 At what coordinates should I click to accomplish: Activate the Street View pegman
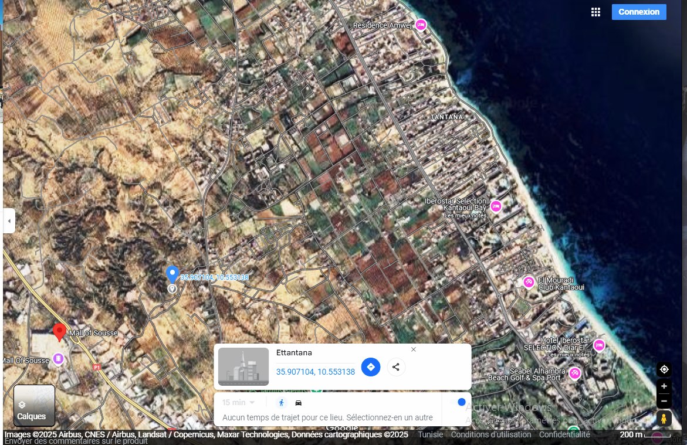point(664,419)
